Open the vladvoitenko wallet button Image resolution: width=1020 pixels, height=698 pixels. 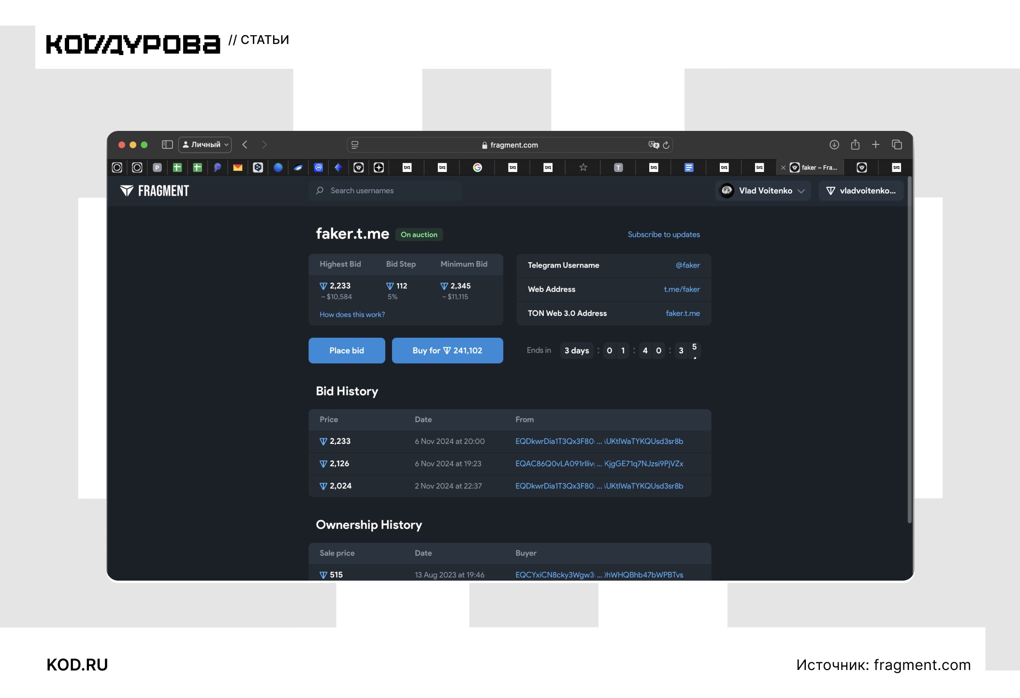[x=861, y=191]
